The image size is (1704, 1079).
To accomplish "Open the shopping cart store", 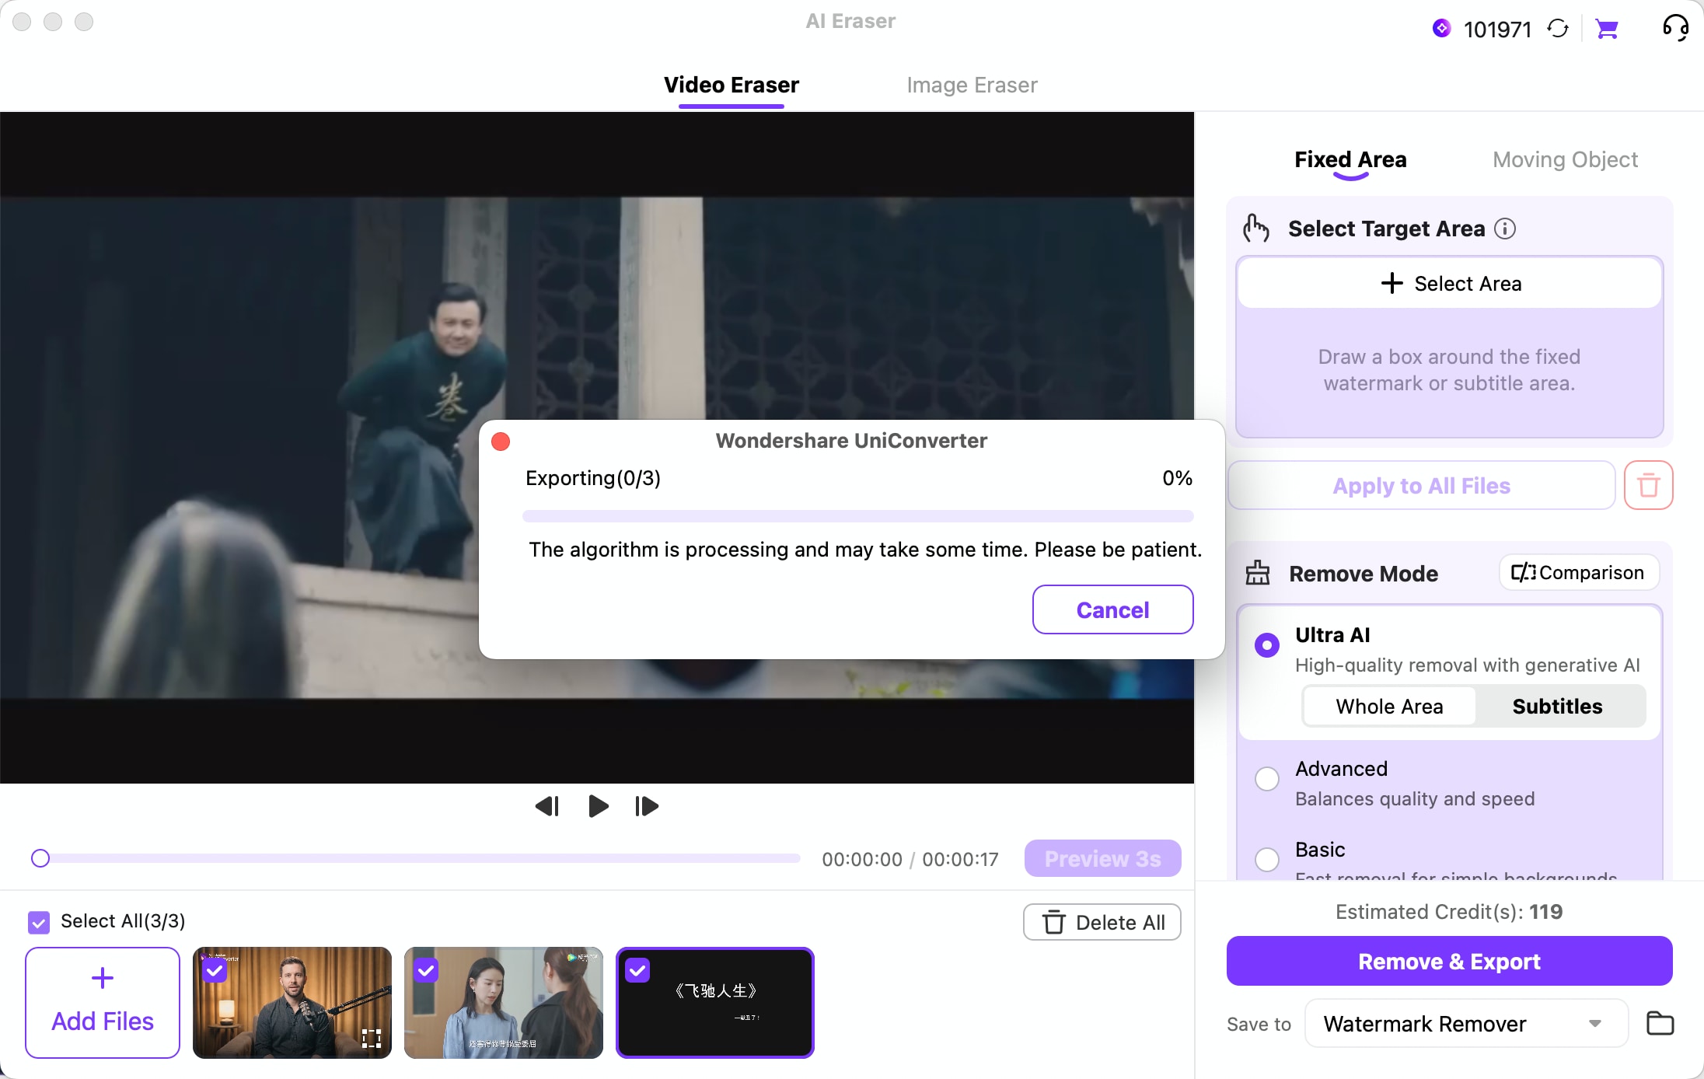I will pyautogui.click(x=1606, y=30).
